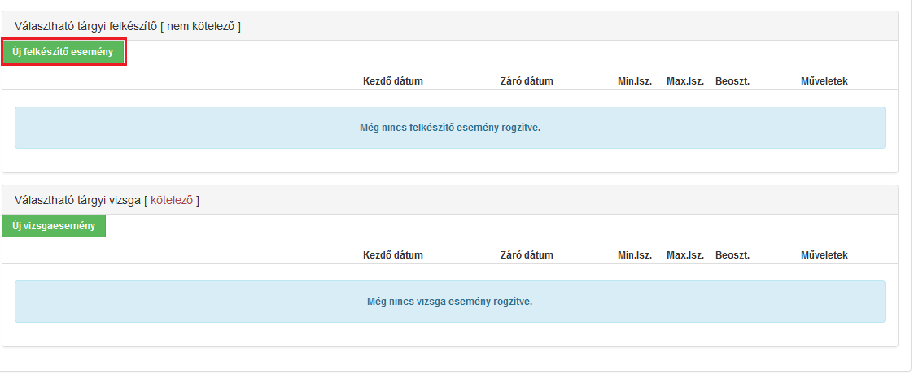The image size is (914, 374).
Task: Select Min.lsz. column header in vizsga table
Action: [636, 255]
